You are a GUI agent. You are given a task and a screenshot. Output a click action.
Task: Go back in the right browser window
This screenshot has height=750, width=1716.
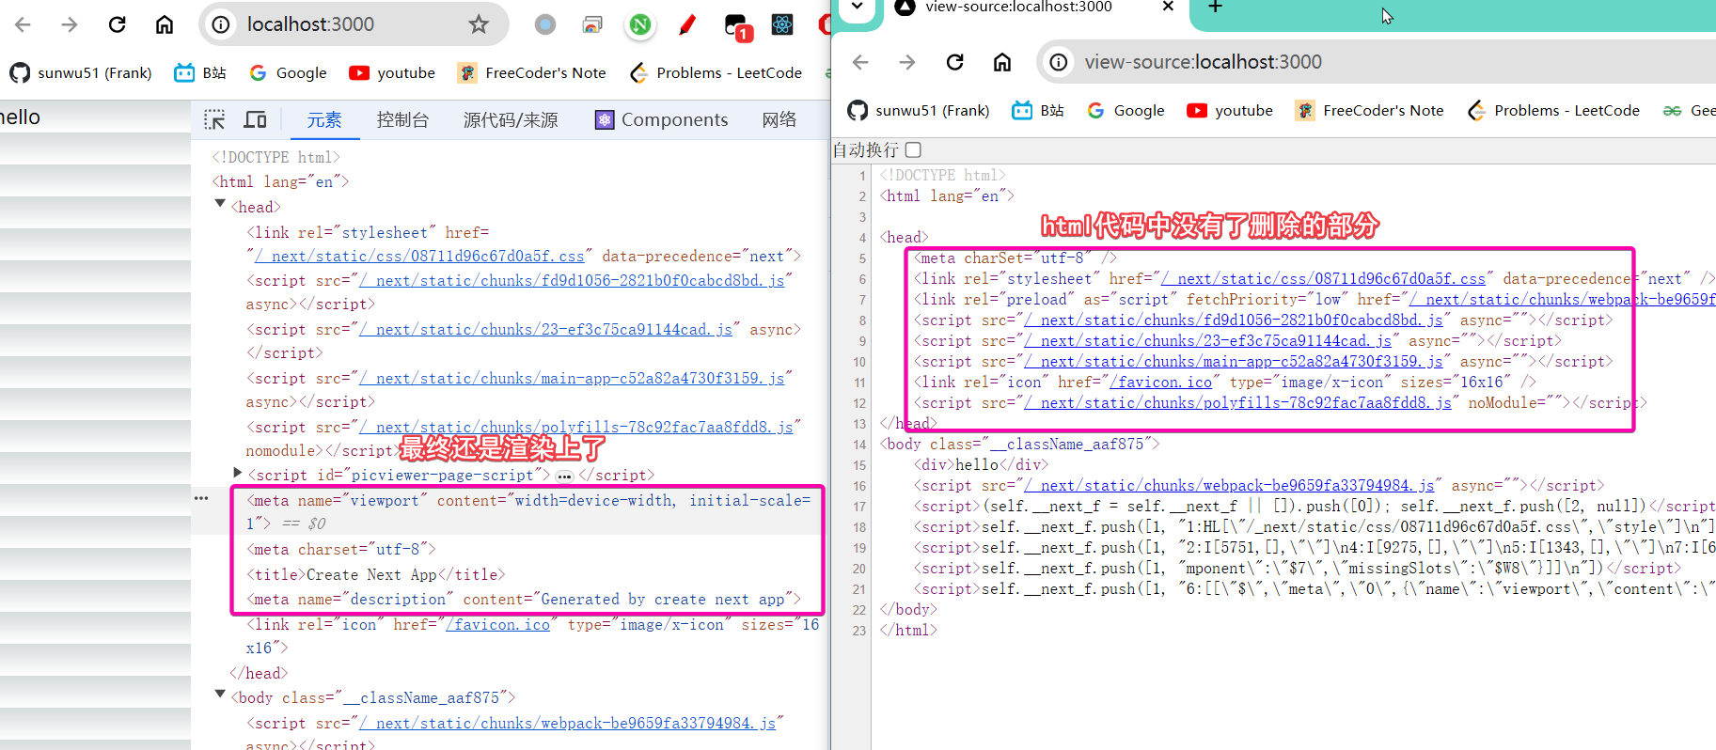coord(860,62)
